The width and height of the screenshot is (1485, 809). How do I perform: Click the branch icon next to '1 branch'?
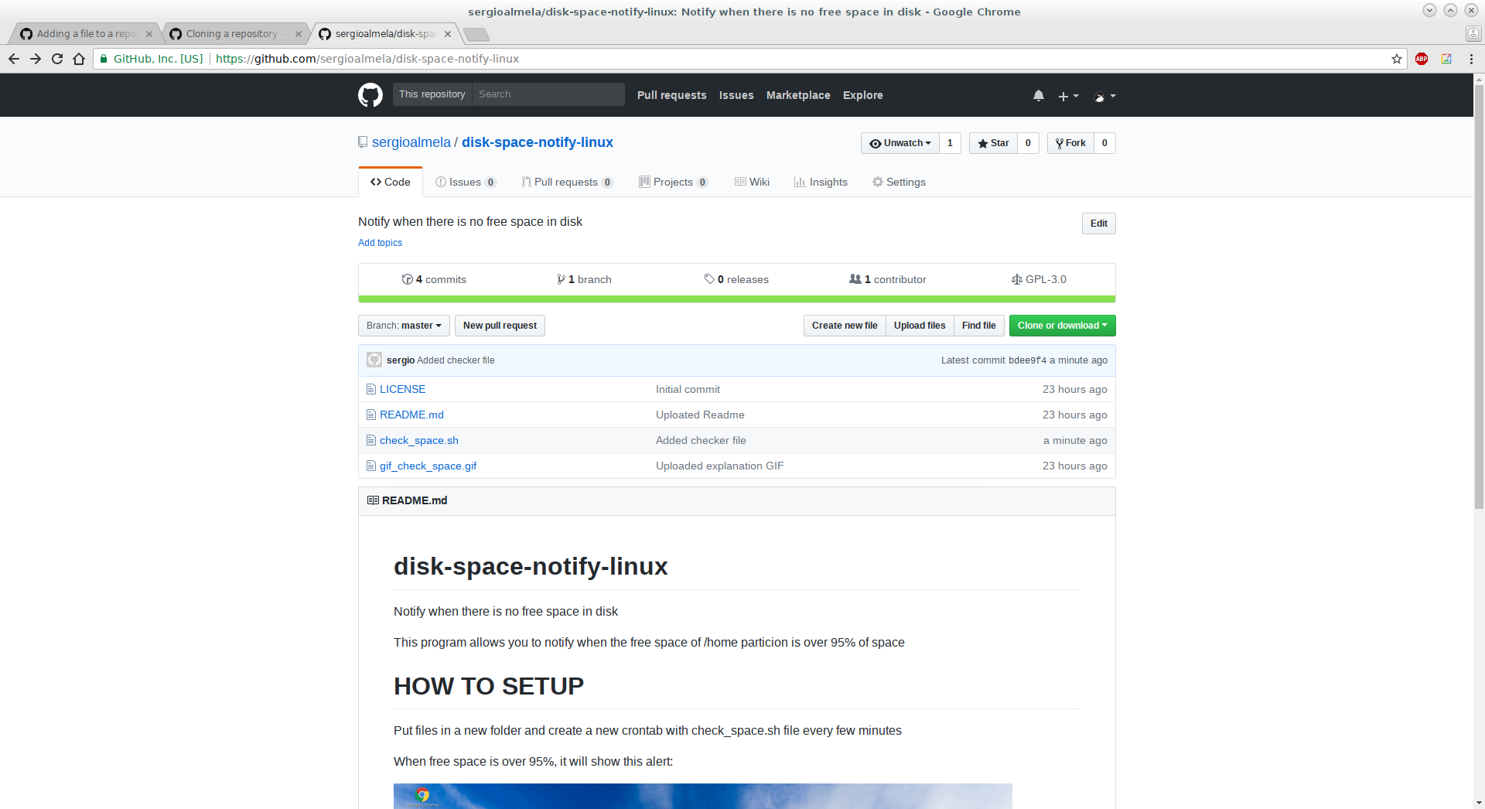pos(562,278)
